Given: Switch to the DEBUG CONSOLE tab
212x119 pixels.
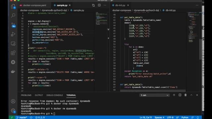Looking at the screenshot, I should (54, 95).
